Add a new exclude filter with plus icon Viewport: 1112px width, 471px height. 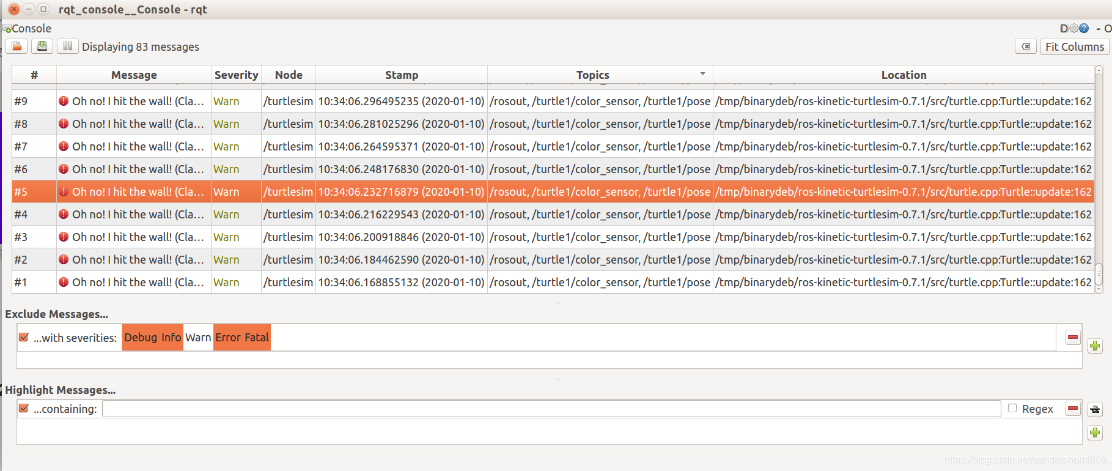[1095, 346]
